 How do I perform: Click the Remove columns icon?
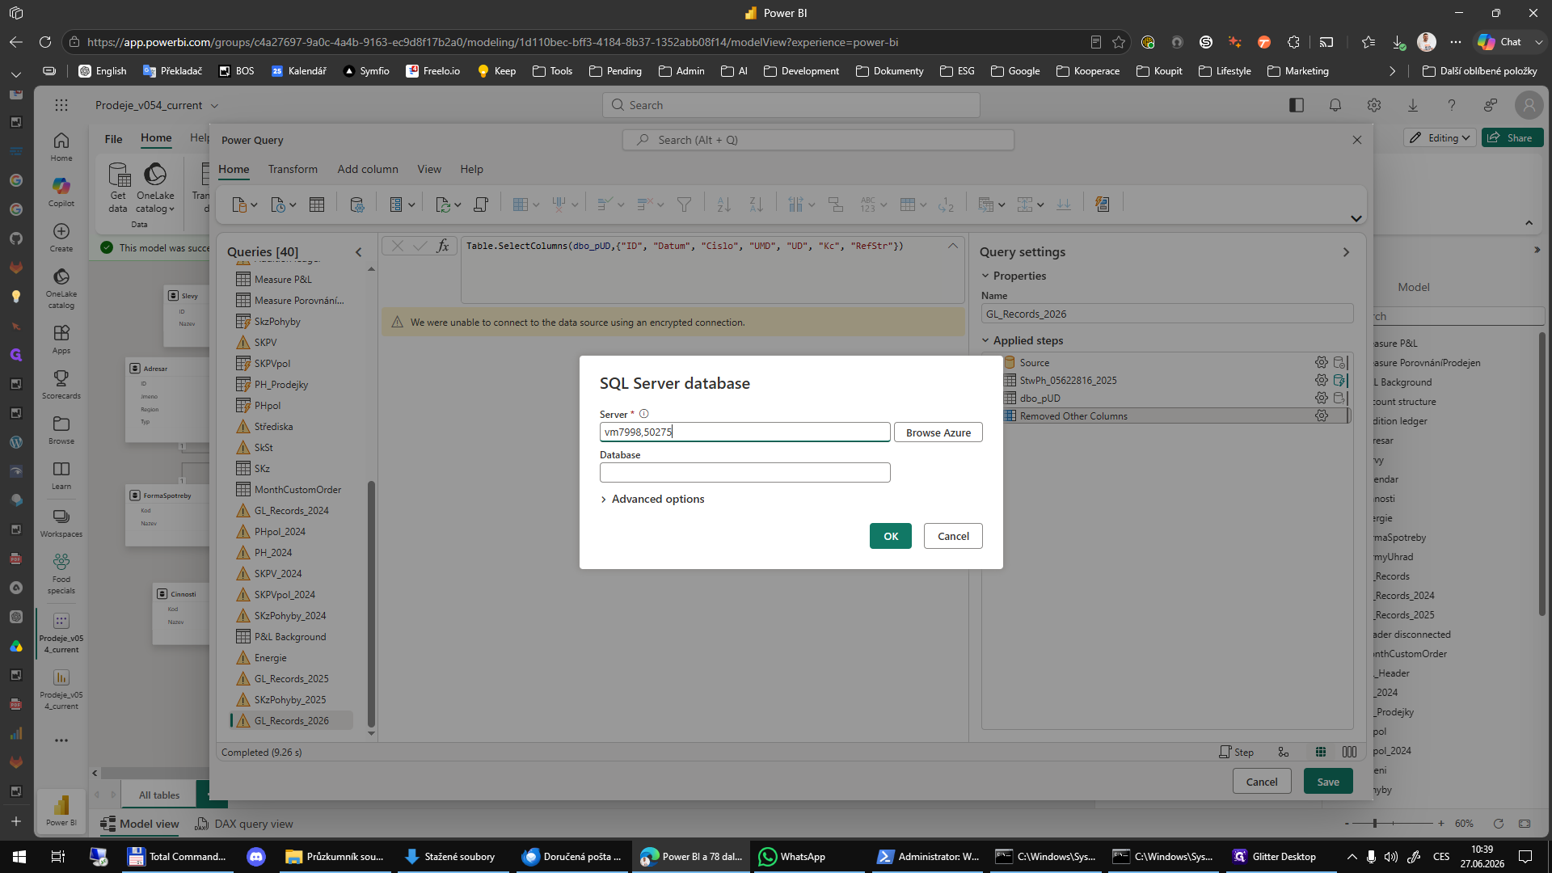(564, 205)
